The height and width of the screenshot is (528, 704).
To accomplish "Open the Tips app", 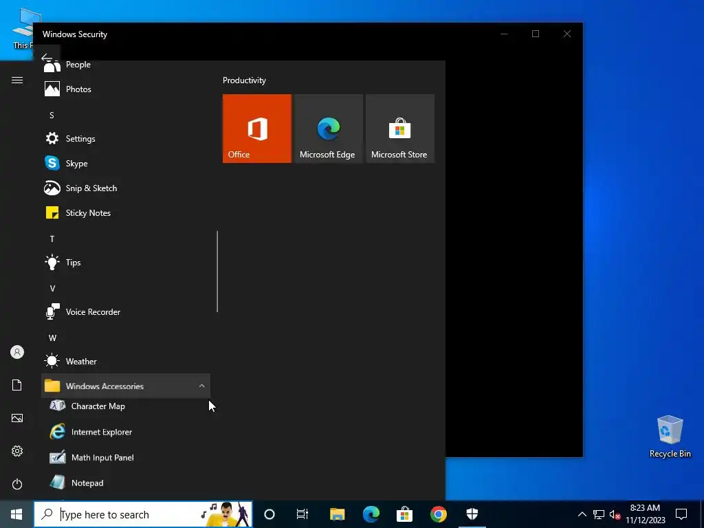I will point(126,262).
